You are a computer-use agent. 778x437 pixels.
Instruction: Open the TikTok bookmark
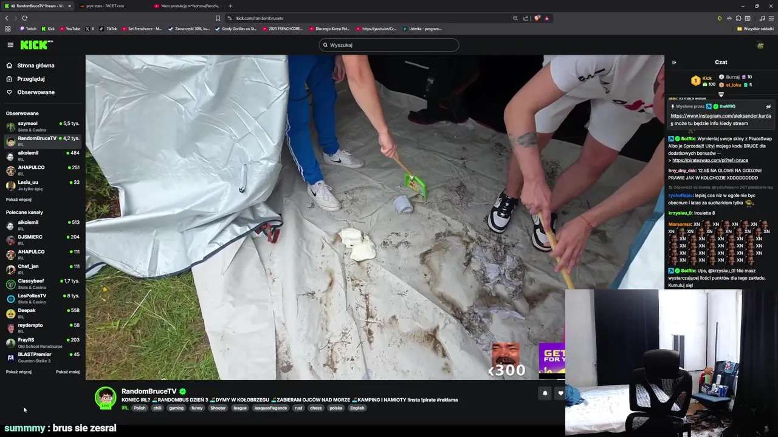(x=108, y=29)
